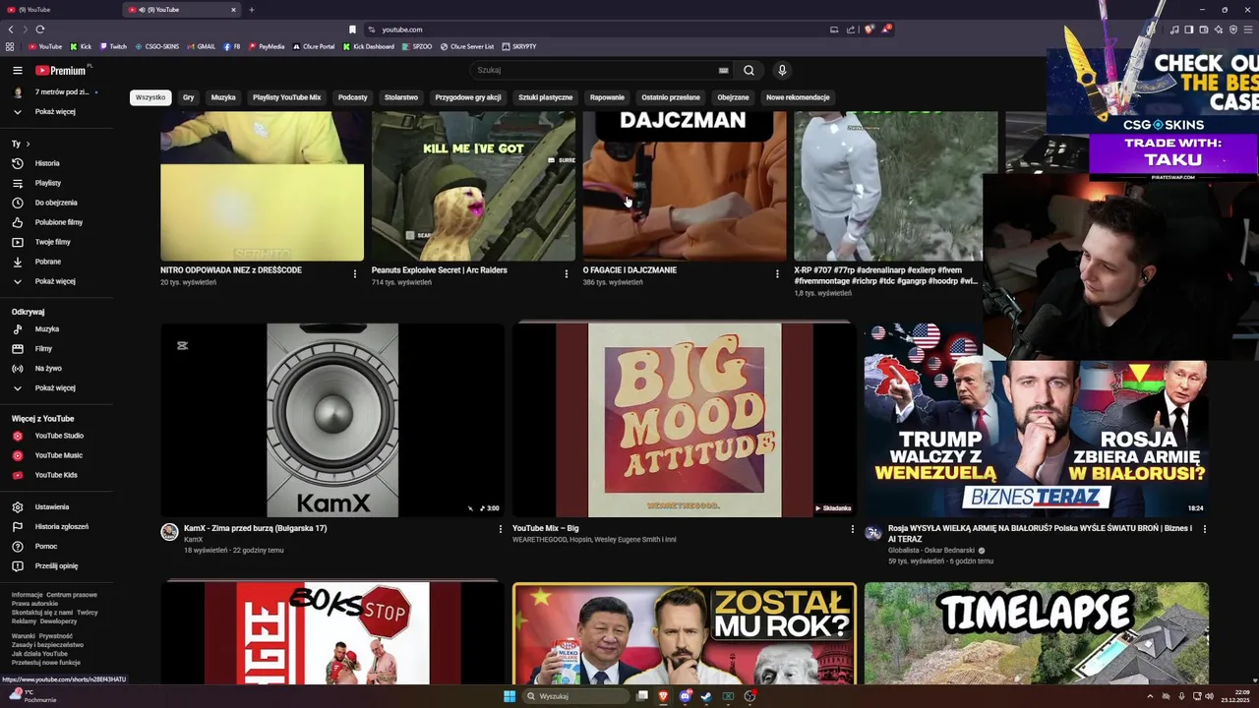Click the bookmark icon in the address bar
The height and width of the screenshot is (708, 1259).
click(x=352, y=29)
